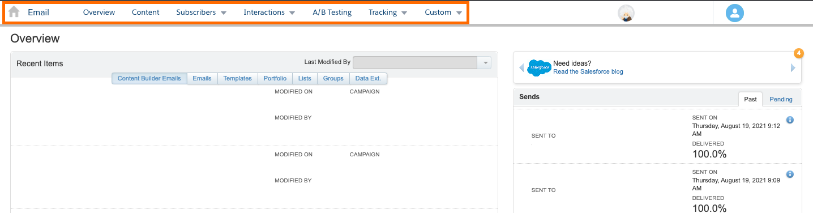Show the next idea with the right arrow
The height and width of the screenshot is (213, 813).
tap(793, 67)
